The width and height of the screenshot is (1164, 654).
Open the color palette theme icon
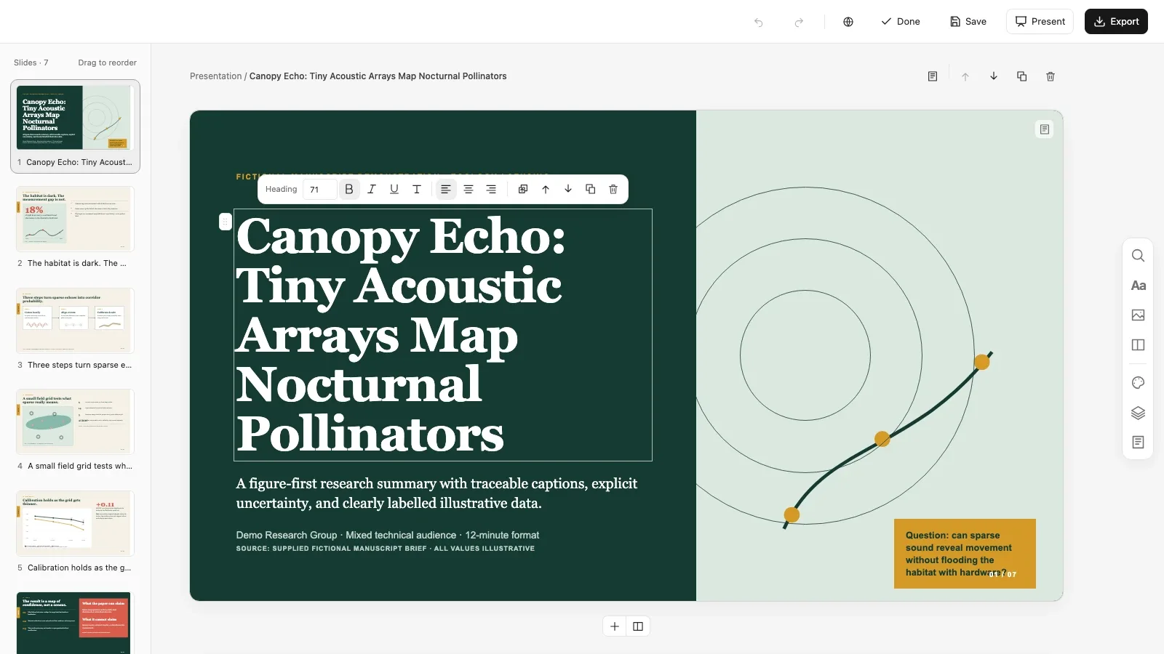[1139, 383]
